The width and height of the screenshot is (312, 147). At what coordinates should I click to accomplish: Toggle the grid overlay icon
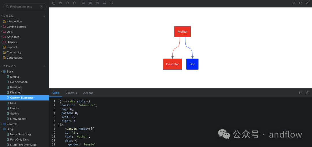[90, 3]
